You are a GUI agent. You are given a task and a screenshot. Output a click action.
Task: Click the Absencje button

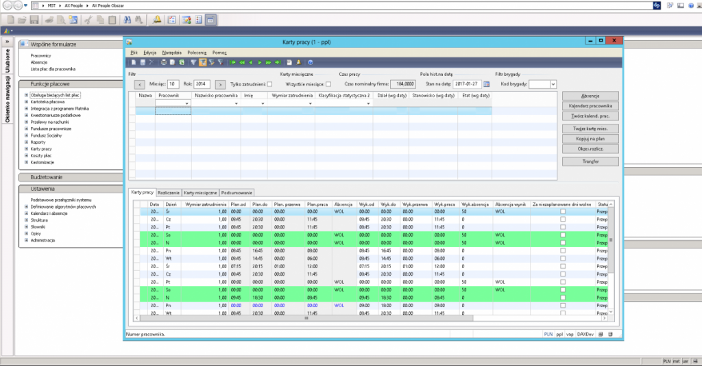pyautogui.click(x=590, y=96)
